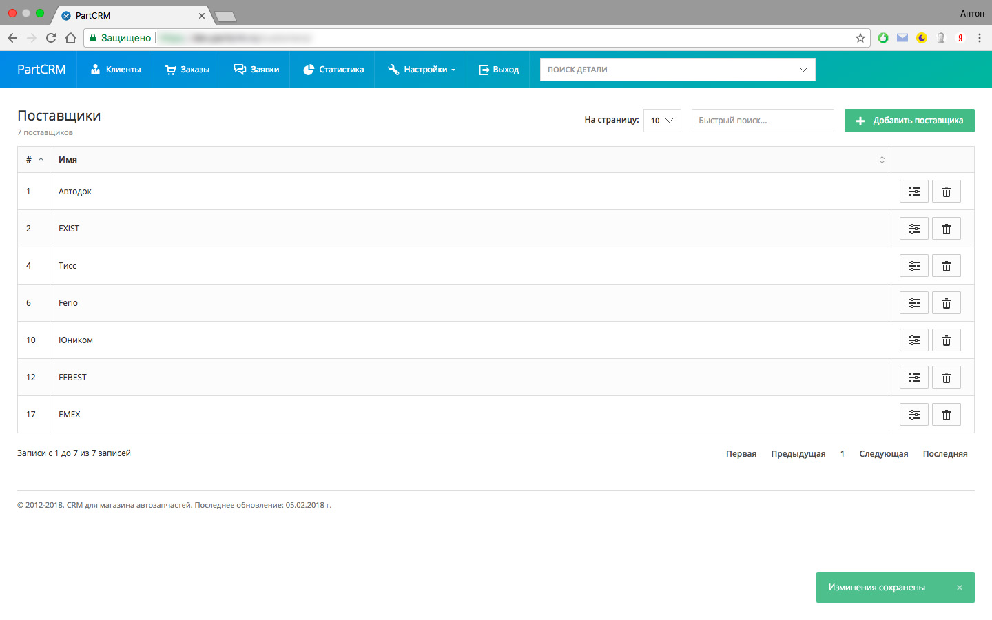Open settings for supplier Автодок
Viewport: 992px width, 620px height.
point(913,192)
